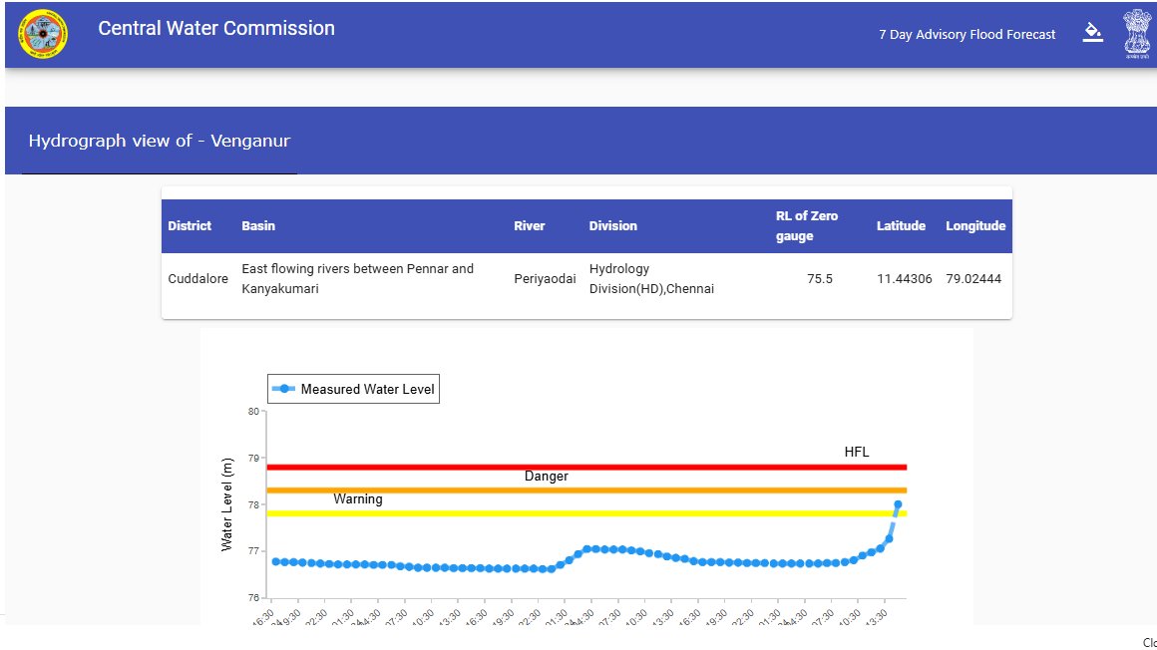The width and height of the screenshot is (1157, 650).
Task: Click the national emblem icon
Action: click(1137, 34)
